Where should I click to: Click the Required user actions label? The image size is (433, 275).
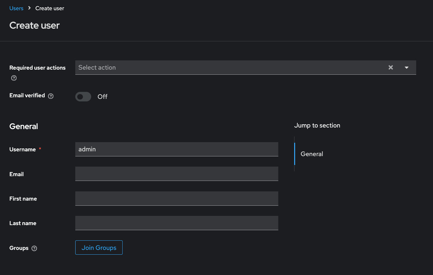pos(37,68)
